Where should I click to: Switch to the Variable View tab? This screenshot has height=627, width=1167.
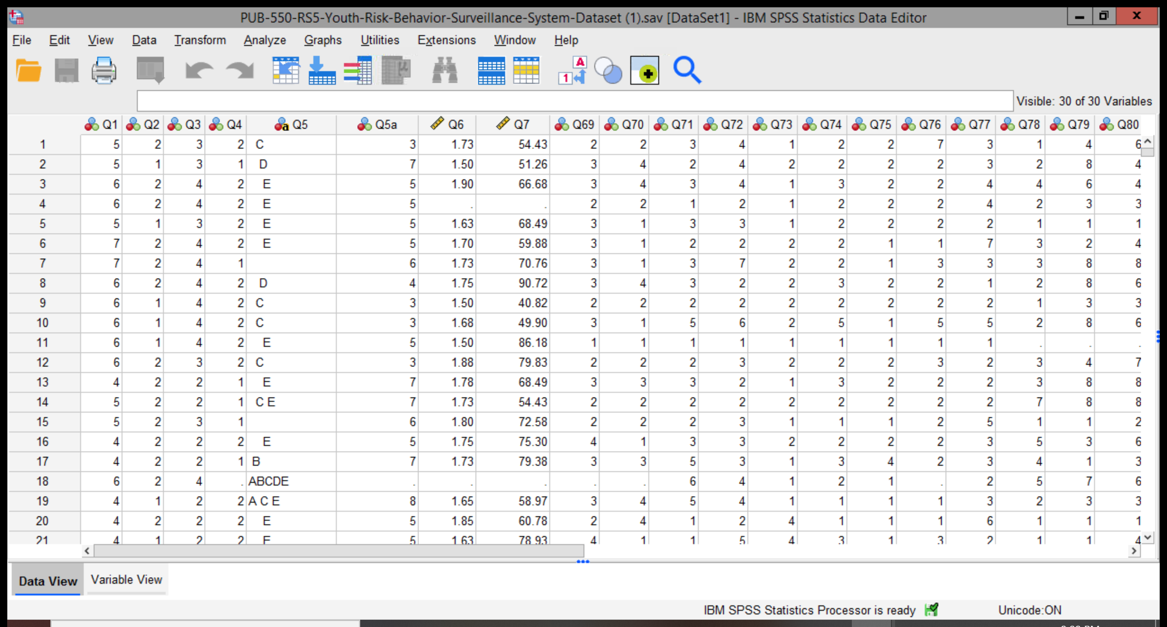point(127,580)
